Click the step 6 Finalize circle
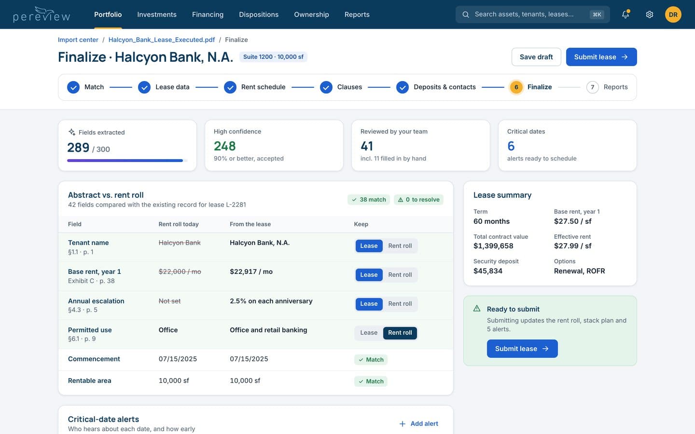Screen dimensions: 695x434 click(x=516, y=87)
